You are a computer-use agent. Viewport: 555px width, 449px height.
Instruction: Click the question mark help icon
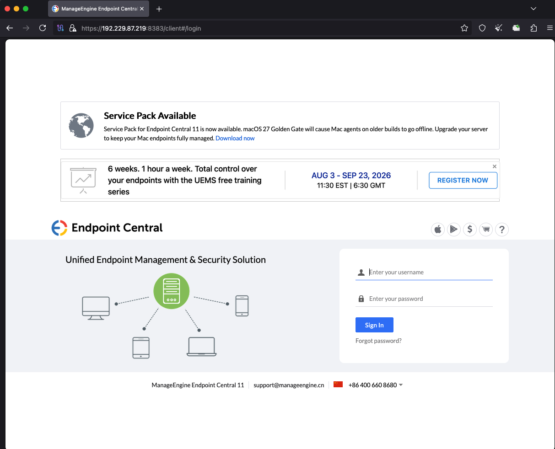[502, 229]
